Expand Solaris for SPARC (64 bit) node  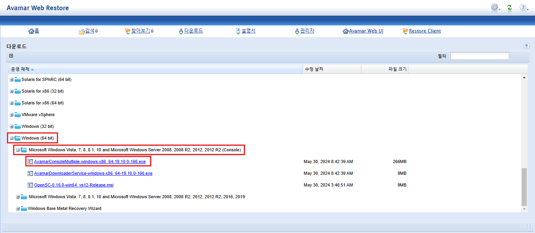pyautogui.click(x=12, y=80)
